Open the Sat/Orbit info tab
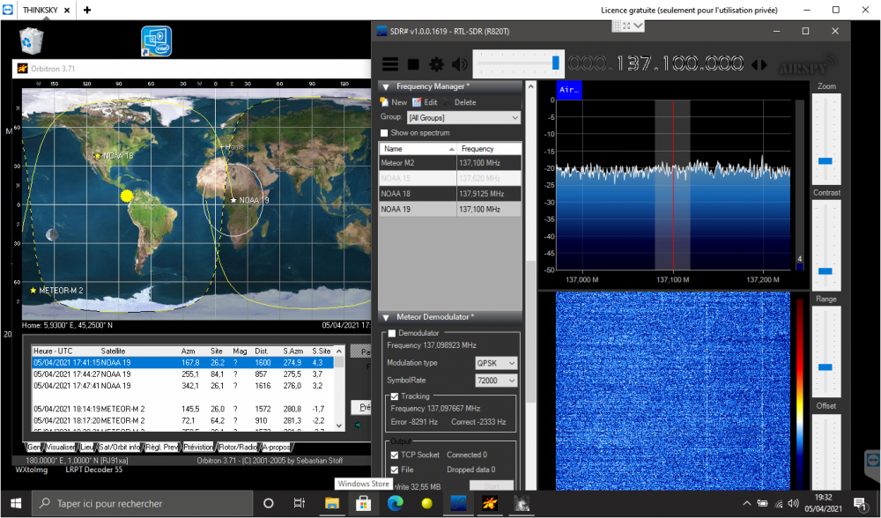Viewport: 881px width, 518px height. click(x=120, y=448)
